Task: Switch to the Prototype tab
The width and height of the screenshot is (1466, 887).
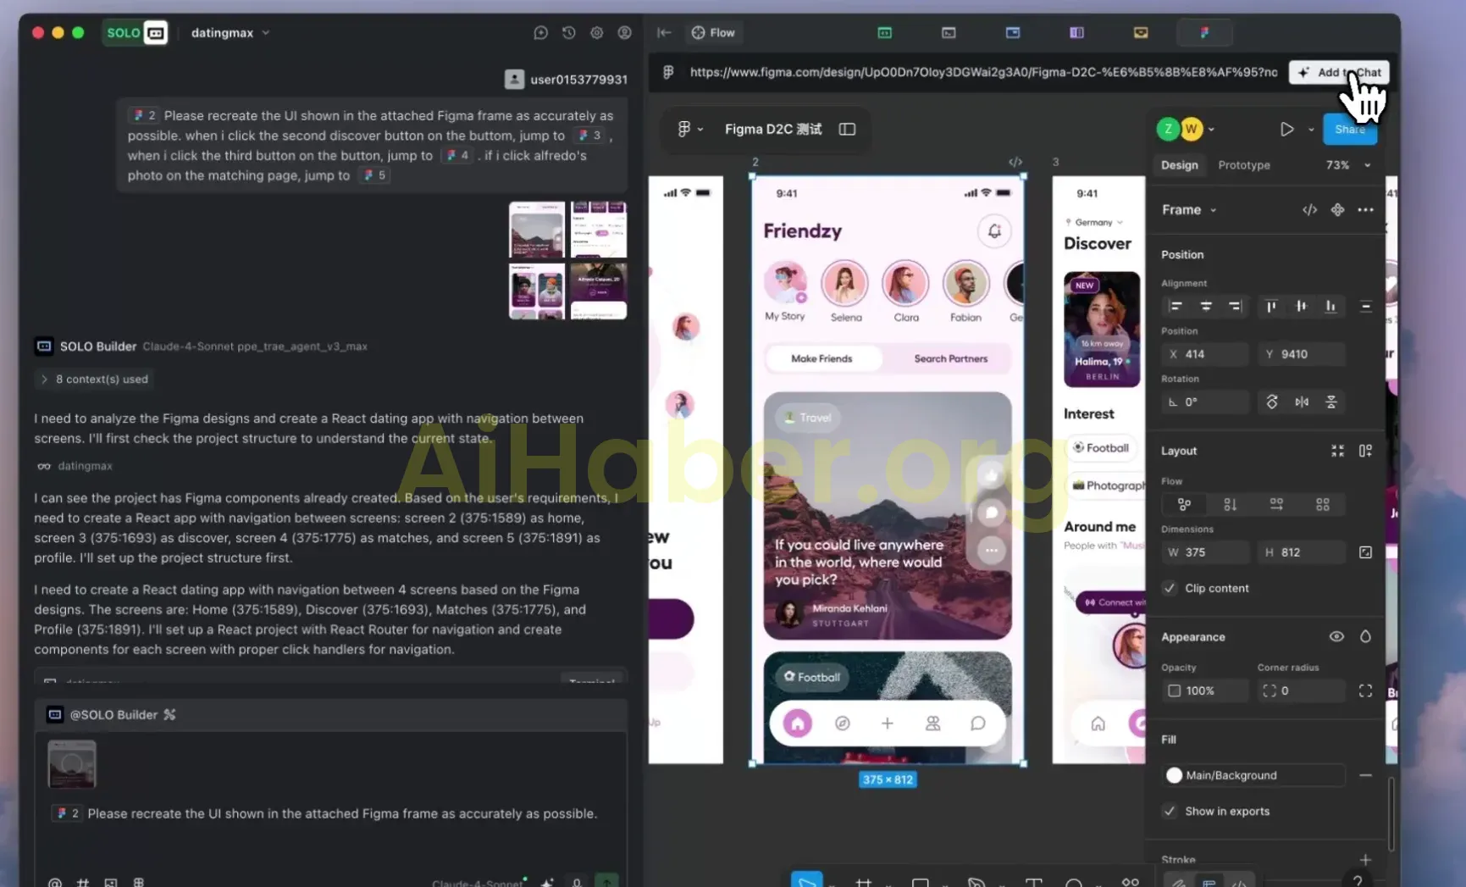Action: click(x=1243, y=165)
